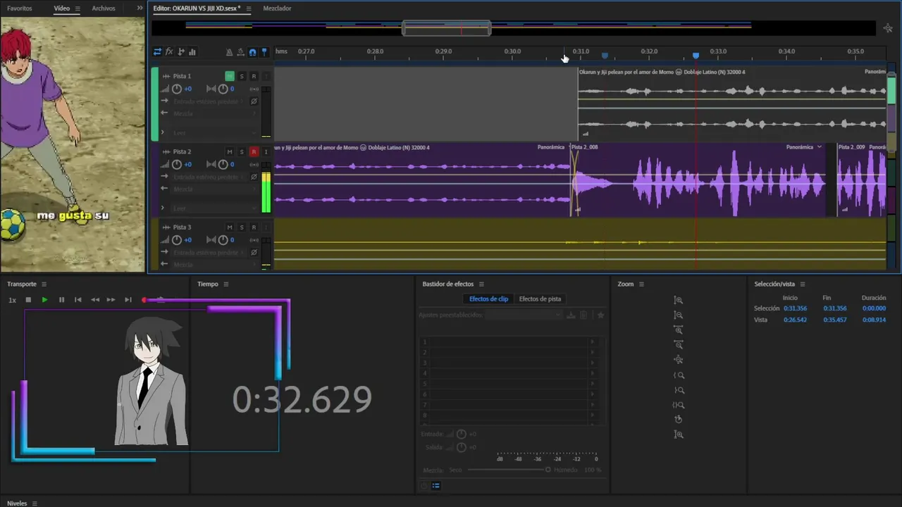Mark effects preset as favorite star

pyautogui.click(x=600, y=315)
